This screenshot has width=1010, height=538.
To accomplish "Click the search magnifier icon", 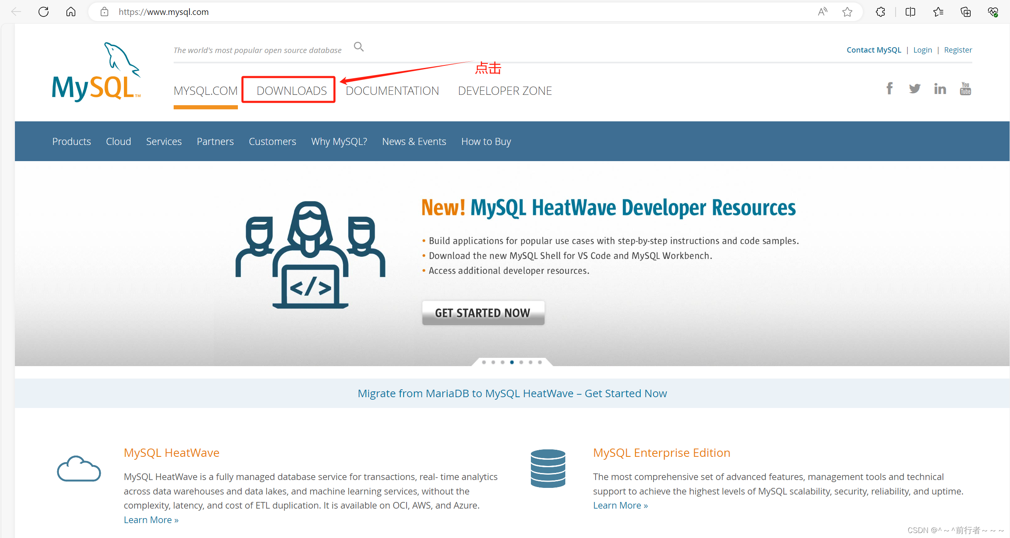I will 358,47.
